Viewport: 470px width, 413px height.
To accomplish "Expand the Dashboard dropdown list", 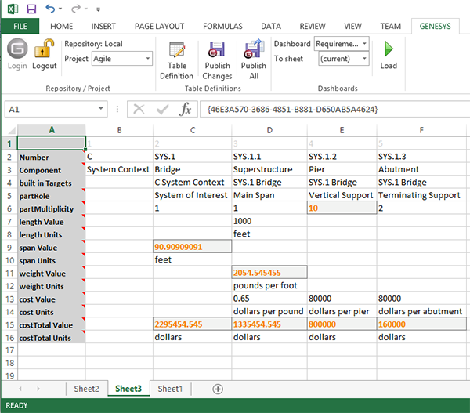I will tap(364, 44).
